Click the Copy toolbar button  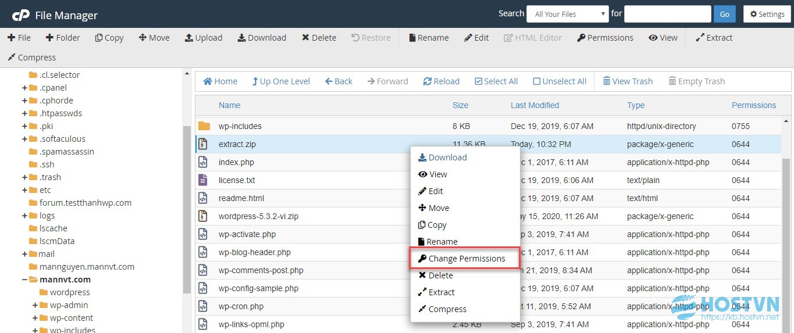click(x=109, y=37)
